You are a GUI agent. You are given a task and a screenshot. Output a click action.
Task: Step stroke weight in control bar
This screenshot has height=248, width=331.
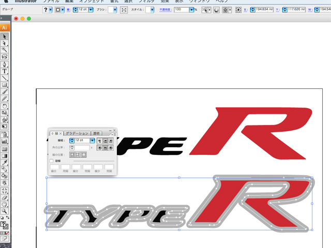tap(76, 10)
